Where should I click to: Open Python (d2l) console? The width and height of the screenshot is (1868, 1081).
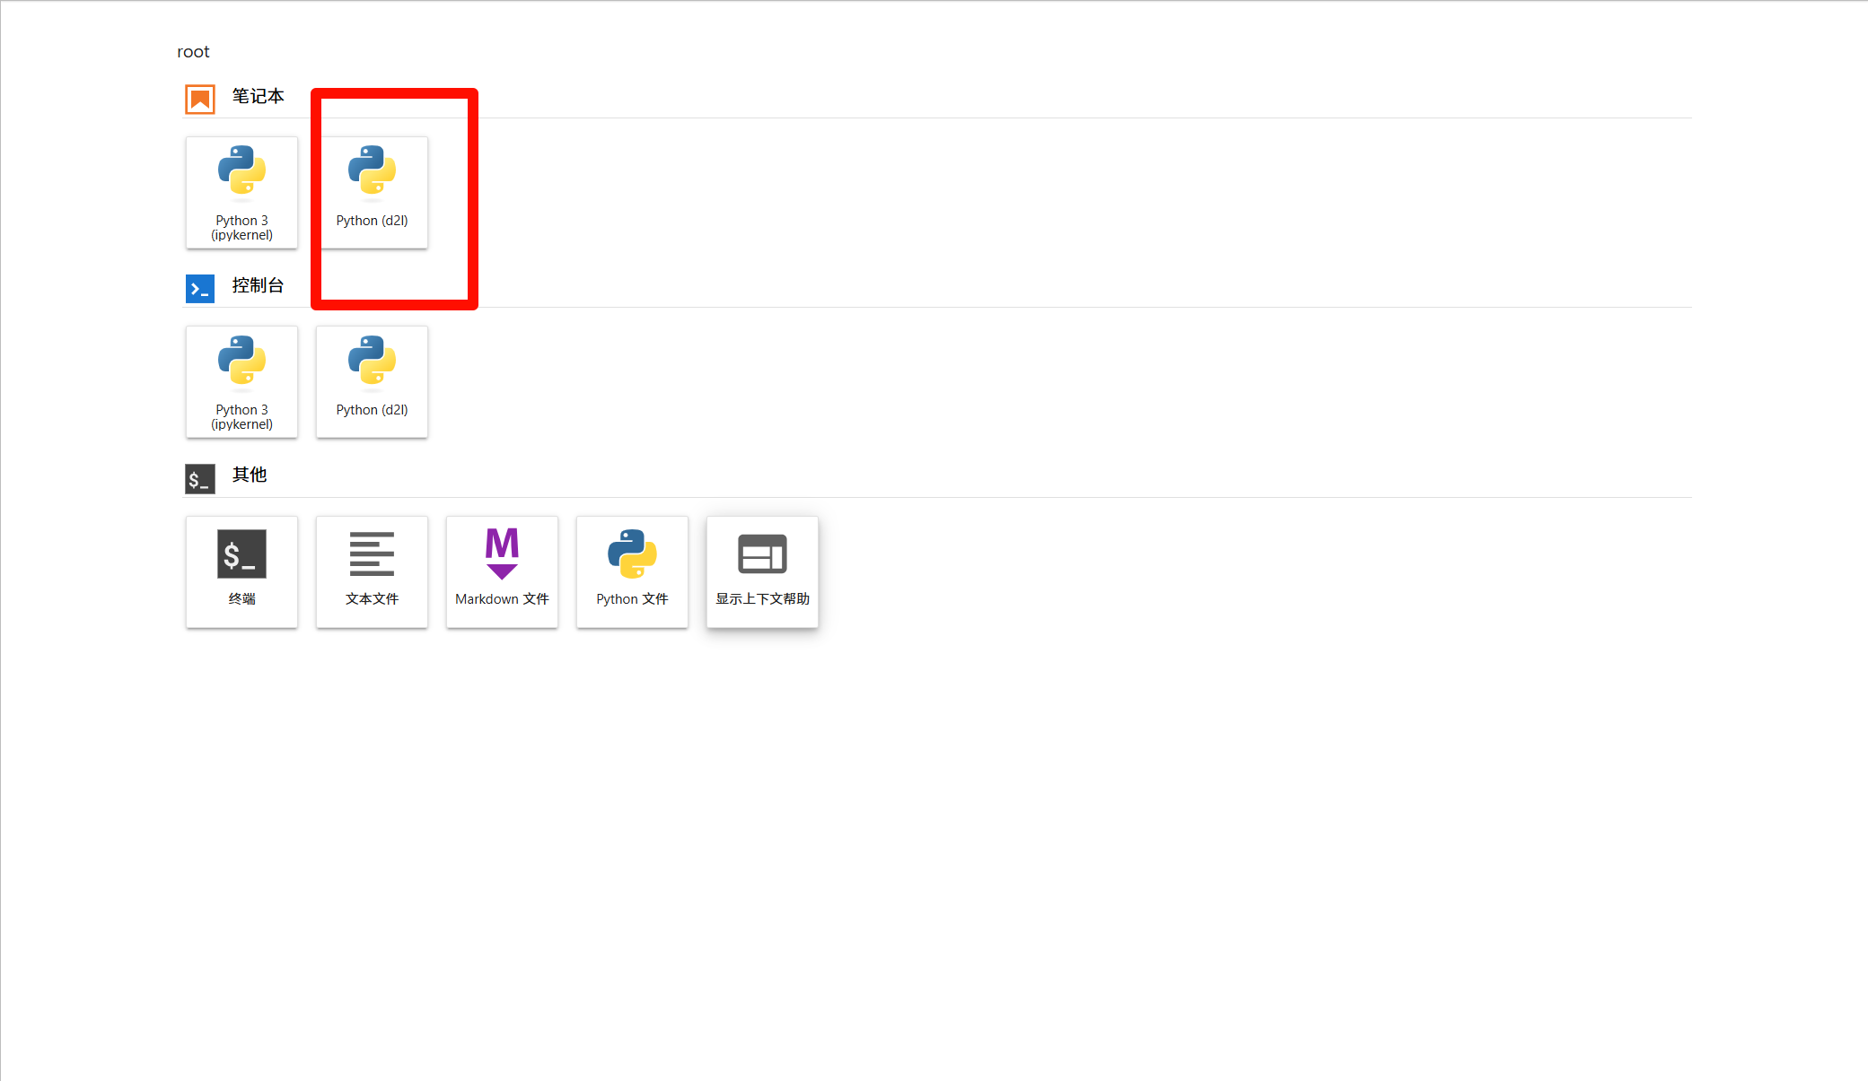(372, 381)
